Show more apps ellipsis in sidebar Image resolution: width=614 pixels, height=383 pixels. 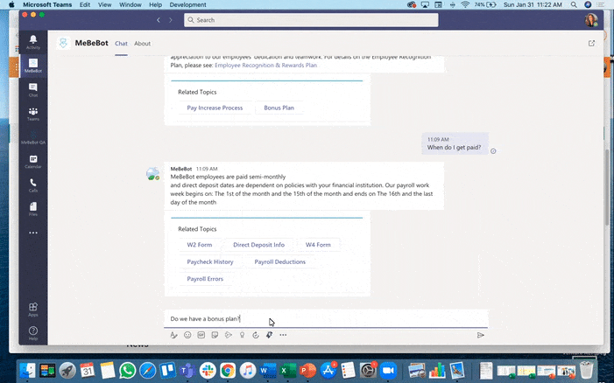point(33,233)
